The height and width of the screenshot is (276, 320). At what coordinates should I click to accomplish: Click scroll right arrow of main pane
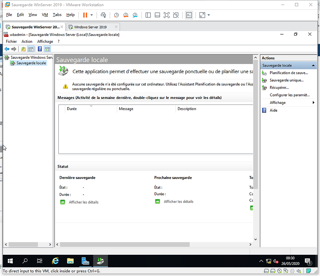[250, 244]
